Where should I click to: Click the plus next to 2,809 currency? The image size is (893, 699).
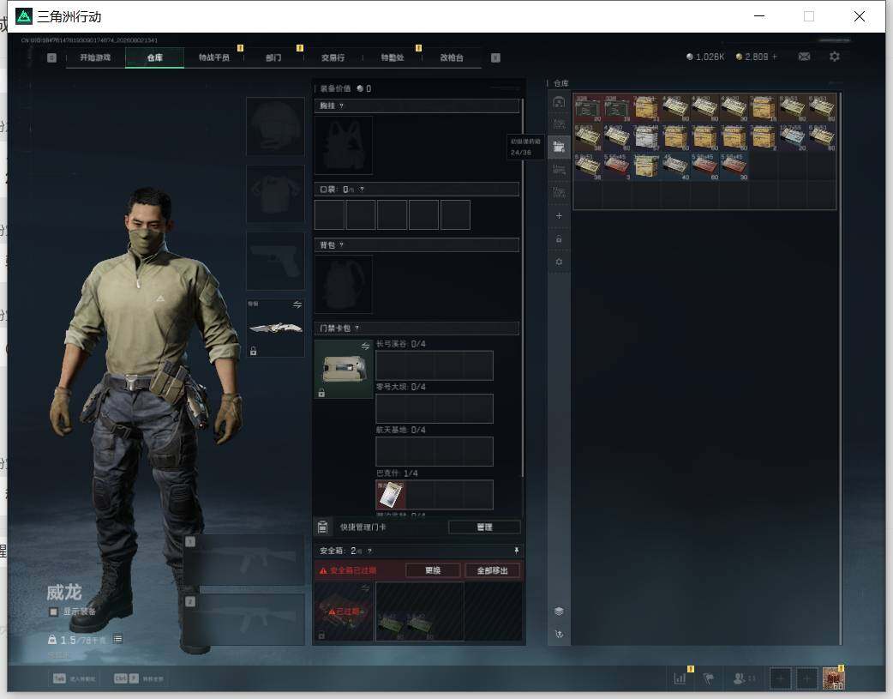click(774, 57)
